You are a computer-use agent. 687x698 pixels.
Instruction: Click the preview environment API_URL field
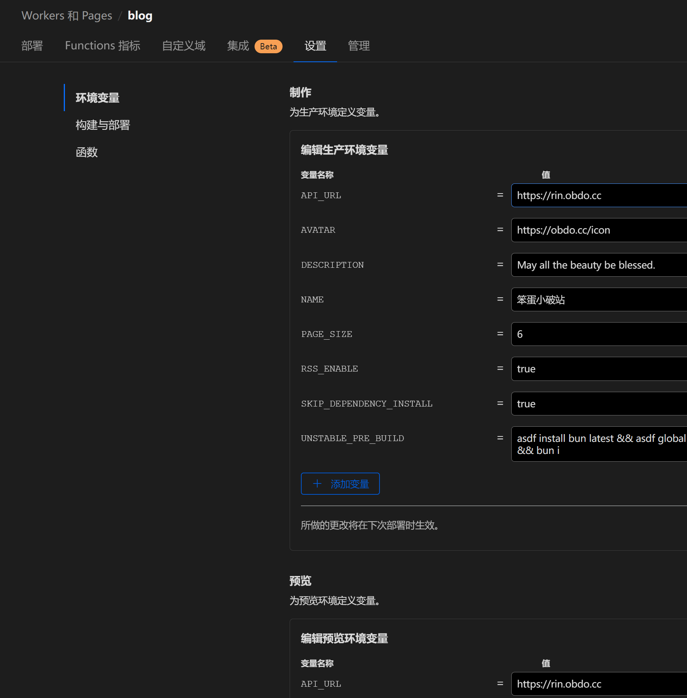pyautogui.click(x=599, y=684)
